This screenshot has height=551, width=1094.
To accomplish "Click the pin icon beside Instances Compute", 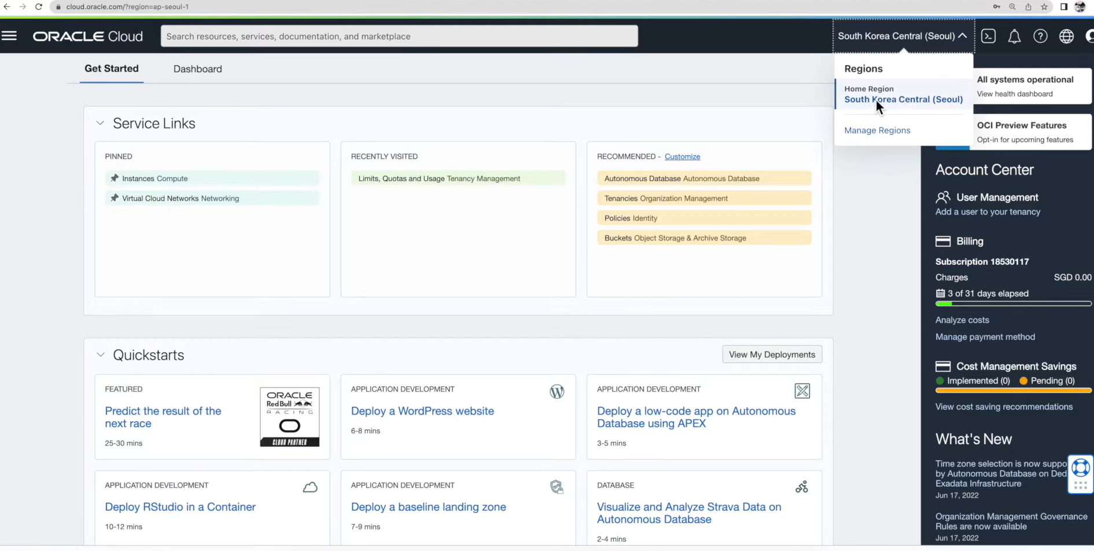I will coord(115,178).
